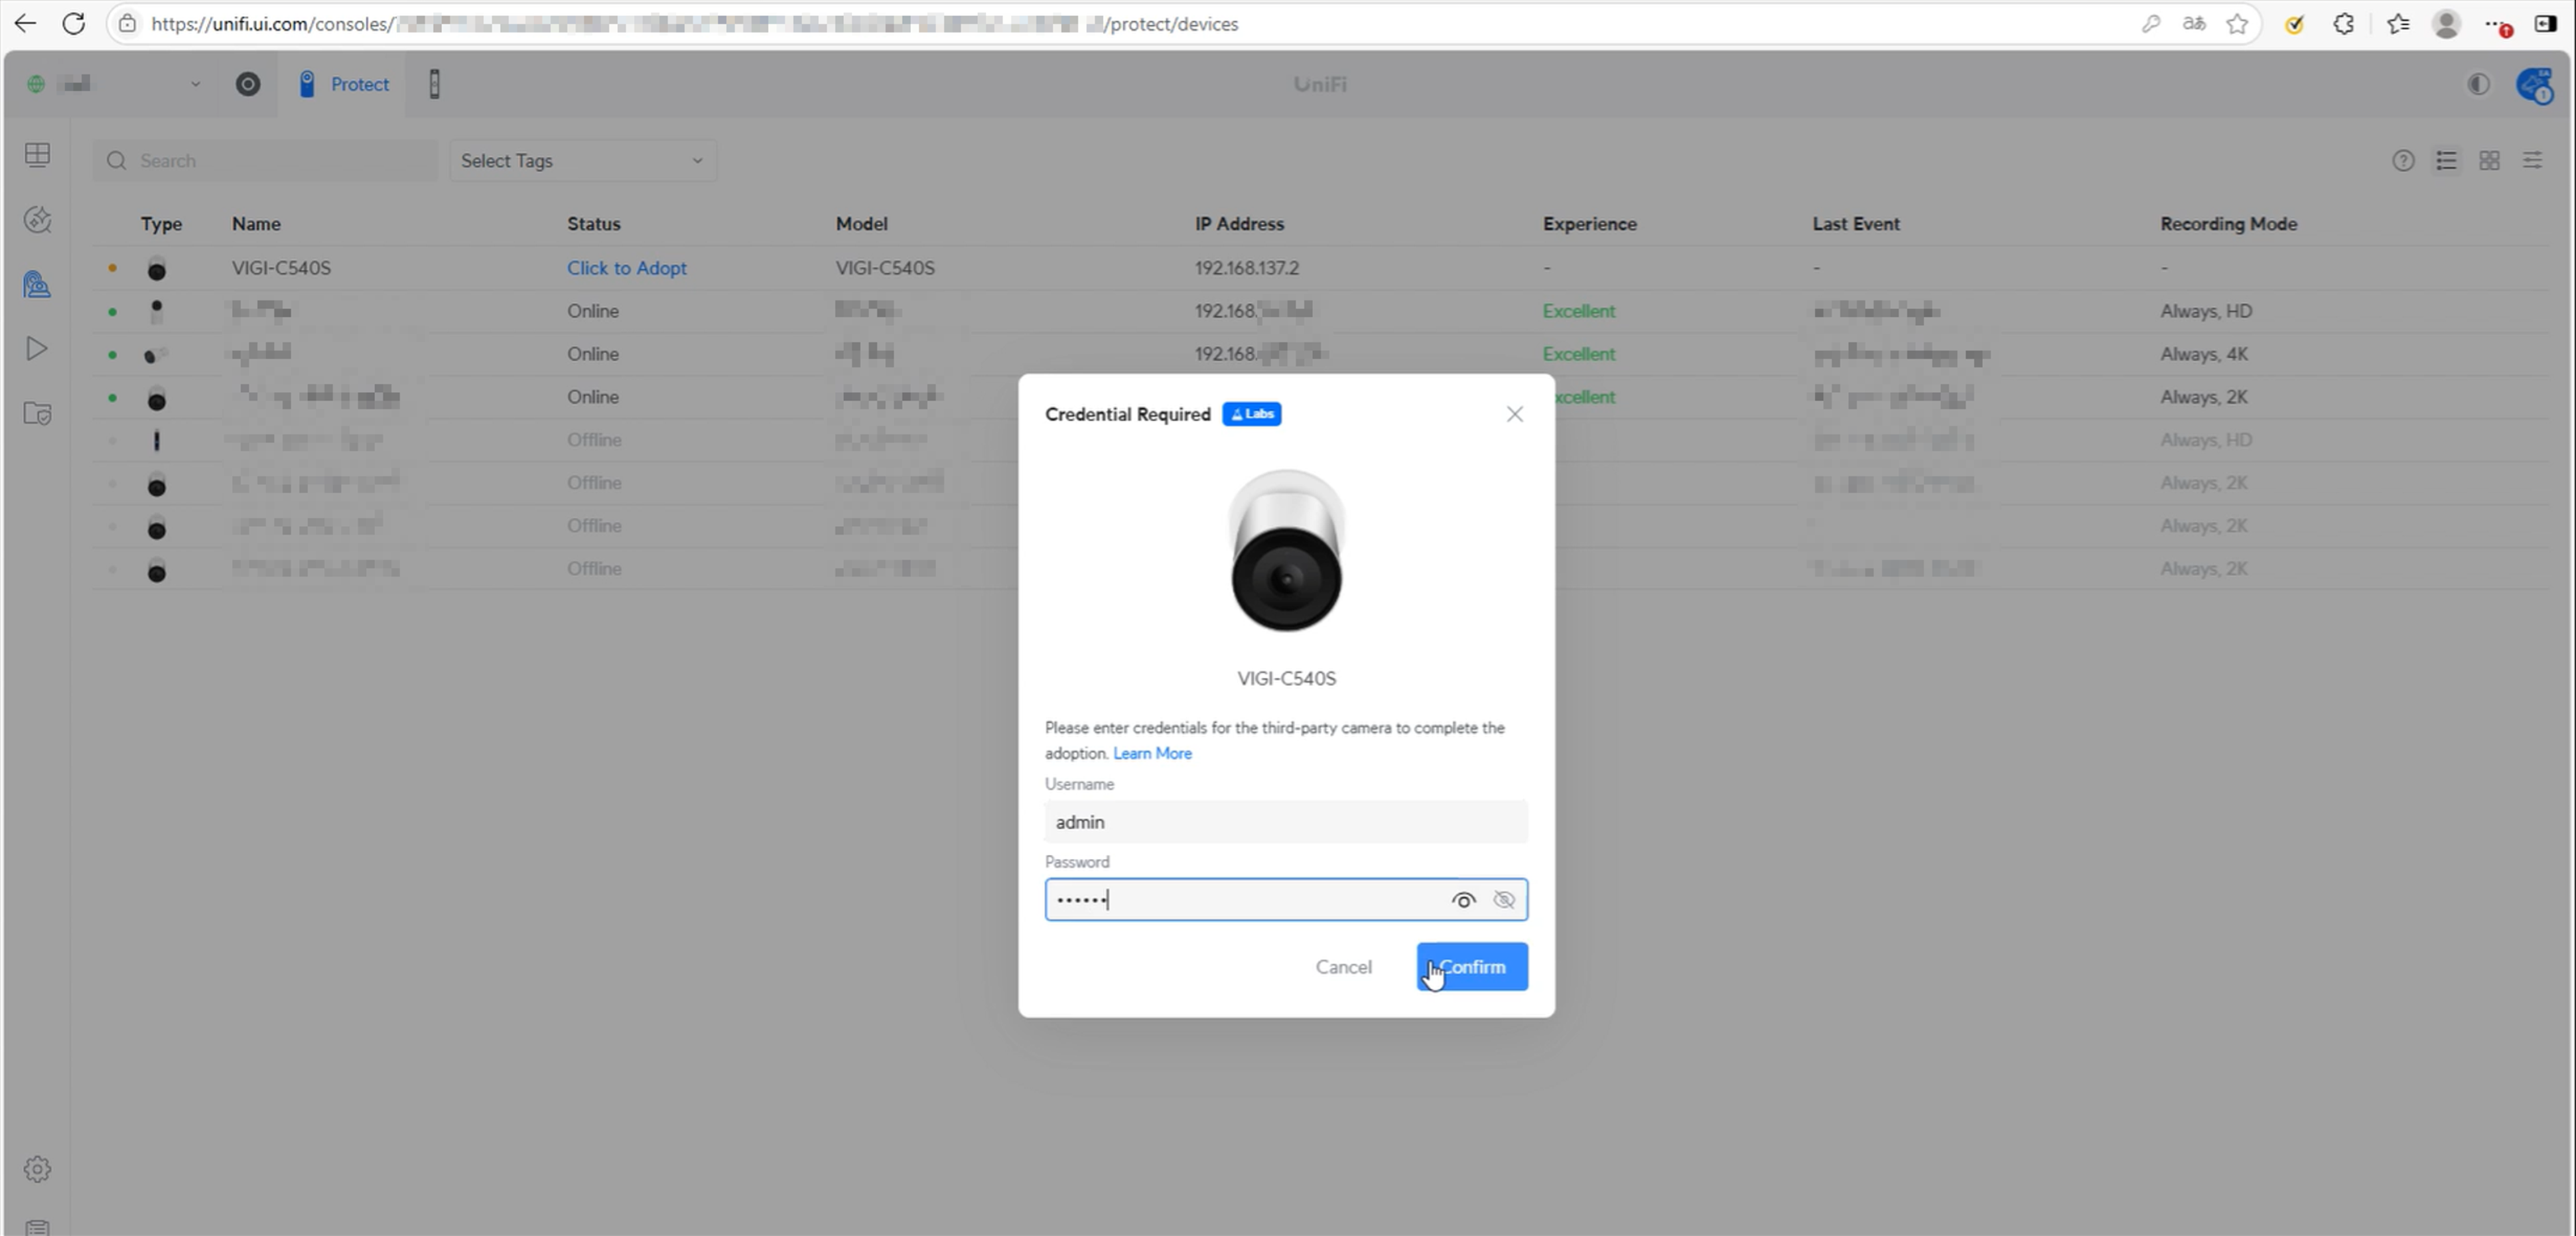Image resolution: width=2576 pixels, height=1236 pixels.
Task: Open the browser sidebar panel icon
Action: 2545,24
